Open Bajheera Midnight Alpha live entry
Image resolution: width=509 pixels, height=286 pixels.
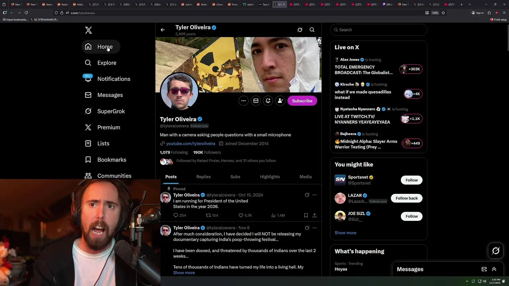click(x=378, y=140)
